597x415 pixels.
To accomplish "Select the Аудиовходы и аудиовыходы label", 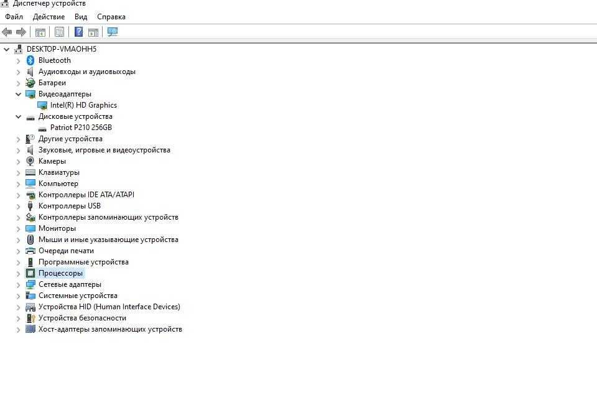I will (87, 72).
